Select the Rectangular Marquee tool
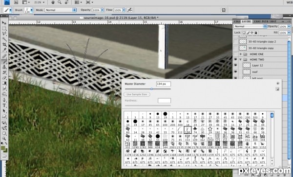The width and height of the screenshot is (293, 177). click(4, 28)
